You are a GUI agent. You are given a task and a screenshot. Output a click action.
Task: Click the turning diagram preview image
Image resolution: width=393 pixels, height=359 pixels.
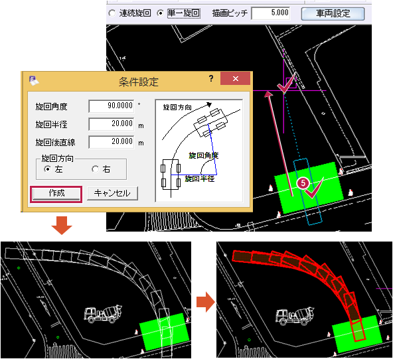199,151
